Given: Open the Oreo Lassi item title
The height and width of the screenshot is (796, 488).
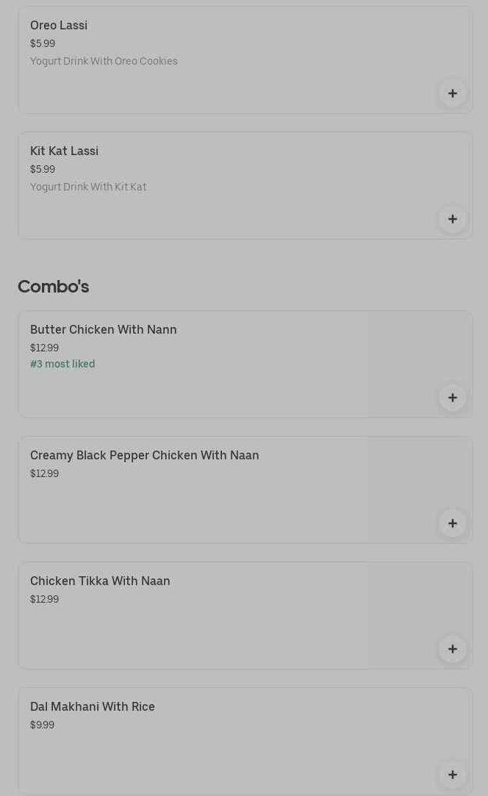Looking at the screenshot, I should (59, 26).
